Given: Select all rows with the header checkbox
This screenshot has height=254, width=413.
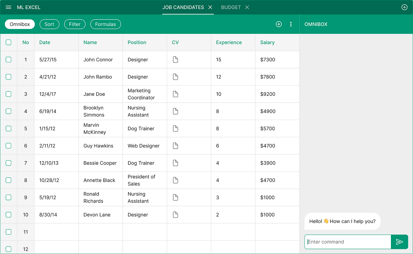Looking at the screenshot, I should (9, 42).
